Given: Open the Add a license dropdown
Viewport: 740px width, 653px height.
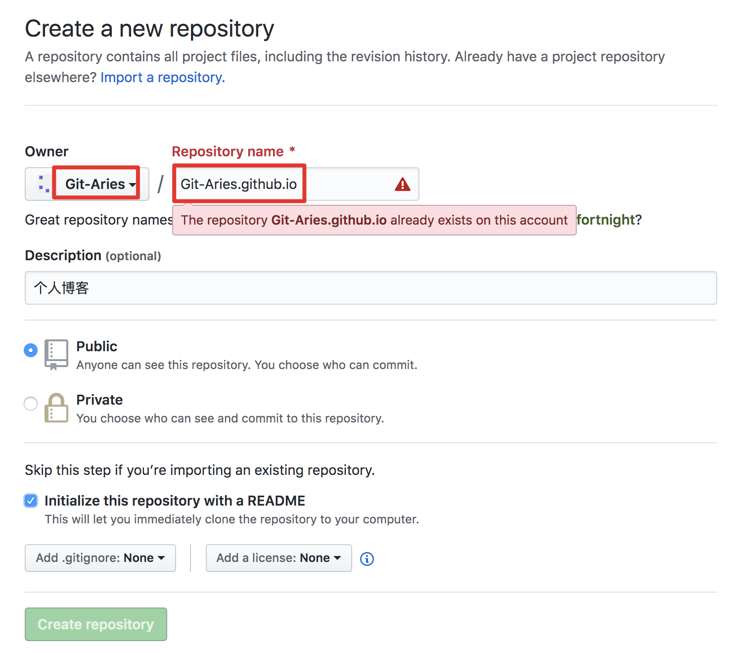Looking at the screenshot, I should (x=278, y=558).
